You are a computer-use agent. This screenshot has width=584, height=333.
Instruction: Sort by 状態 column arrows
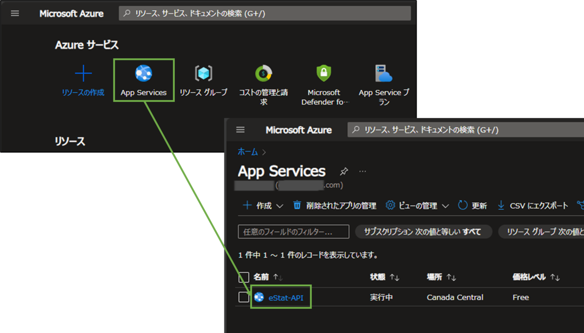394,277
